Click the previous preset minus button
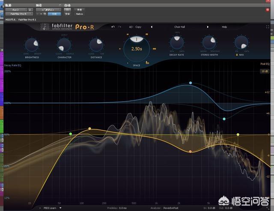Viewport: 274px width, 211px height. [37, 14]
